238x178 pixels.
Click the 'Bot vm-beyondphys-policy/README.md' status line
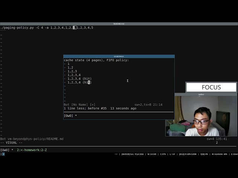pyautogui.click(x=32, y=139)
